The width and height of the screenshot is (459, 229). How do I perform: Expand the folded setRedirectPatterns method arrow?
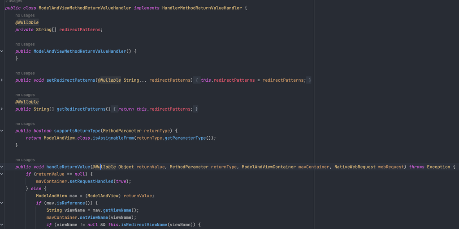tap(2, 80)
